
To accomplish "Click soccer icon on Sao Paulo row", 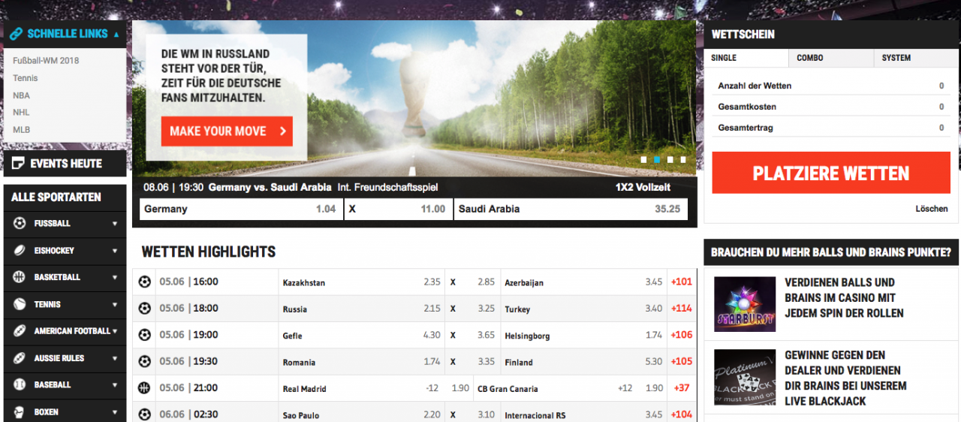I will 145,414.
